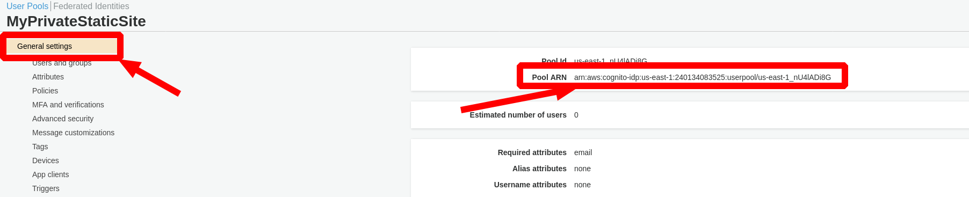The width and height of the screenshot is (969, 197).
Task: Open Message customizations
Action: tap(73, 133)
